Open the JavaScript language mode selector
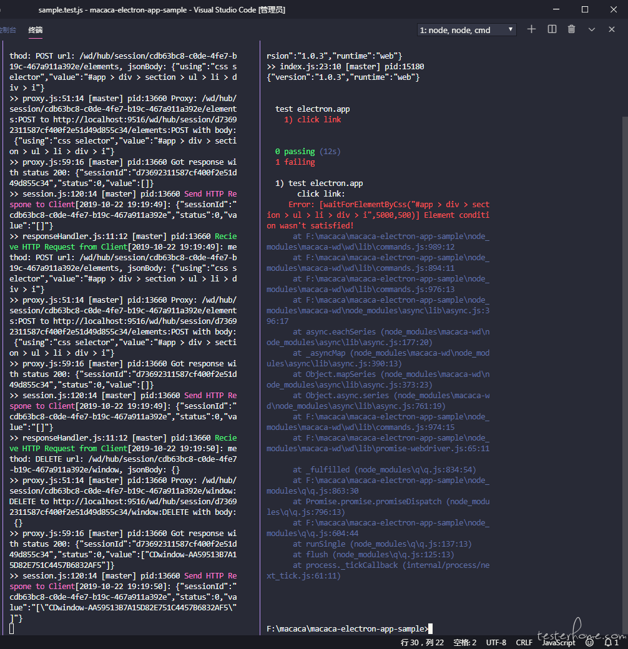Viewport: 628px width, 649px height. (559, 642)
